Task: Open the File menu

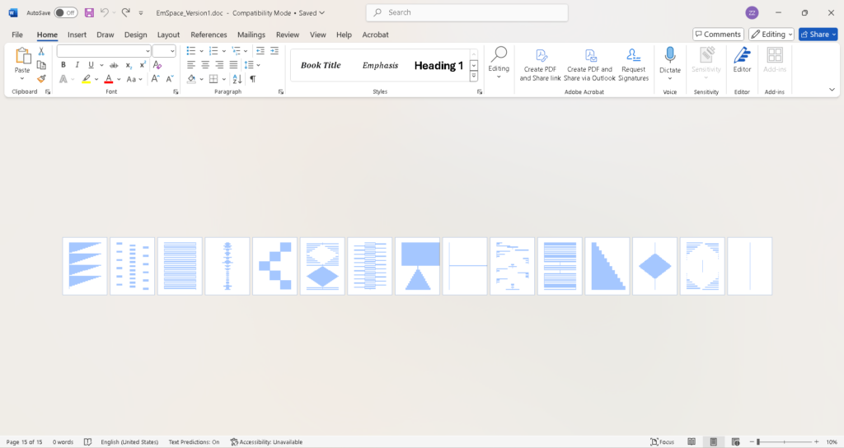Action: pyautogui.click(x=17, y=35)
